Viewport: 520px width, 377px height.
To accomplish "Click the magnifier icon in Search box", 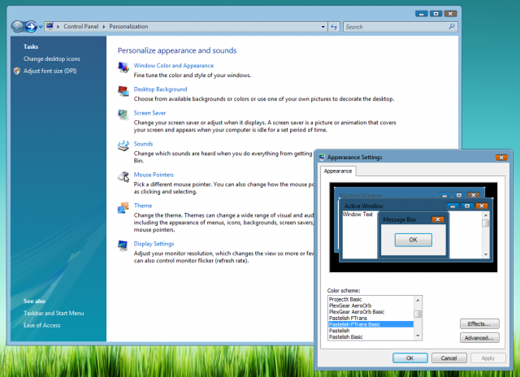I will (452, 26).
